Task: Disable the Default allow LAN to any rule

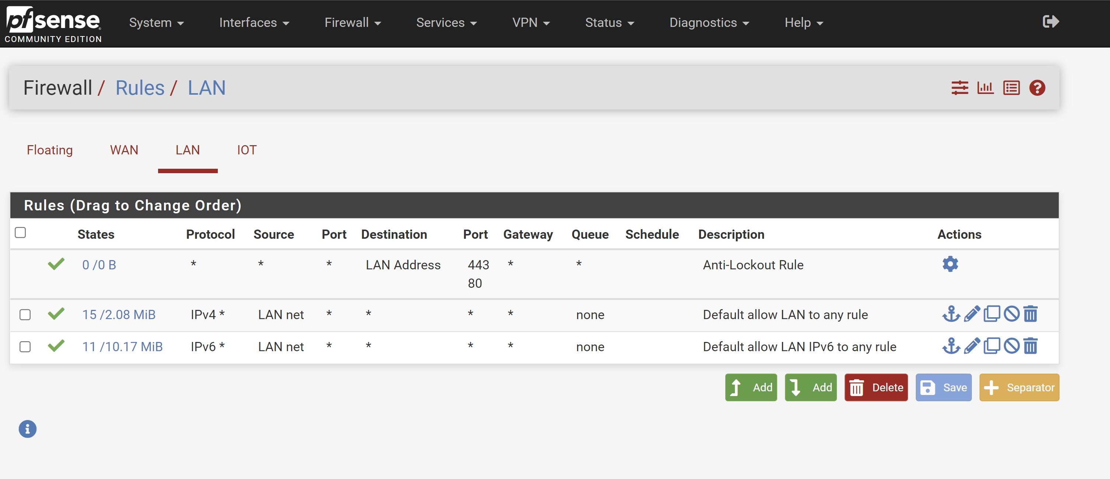Action: coord(1011,314)
